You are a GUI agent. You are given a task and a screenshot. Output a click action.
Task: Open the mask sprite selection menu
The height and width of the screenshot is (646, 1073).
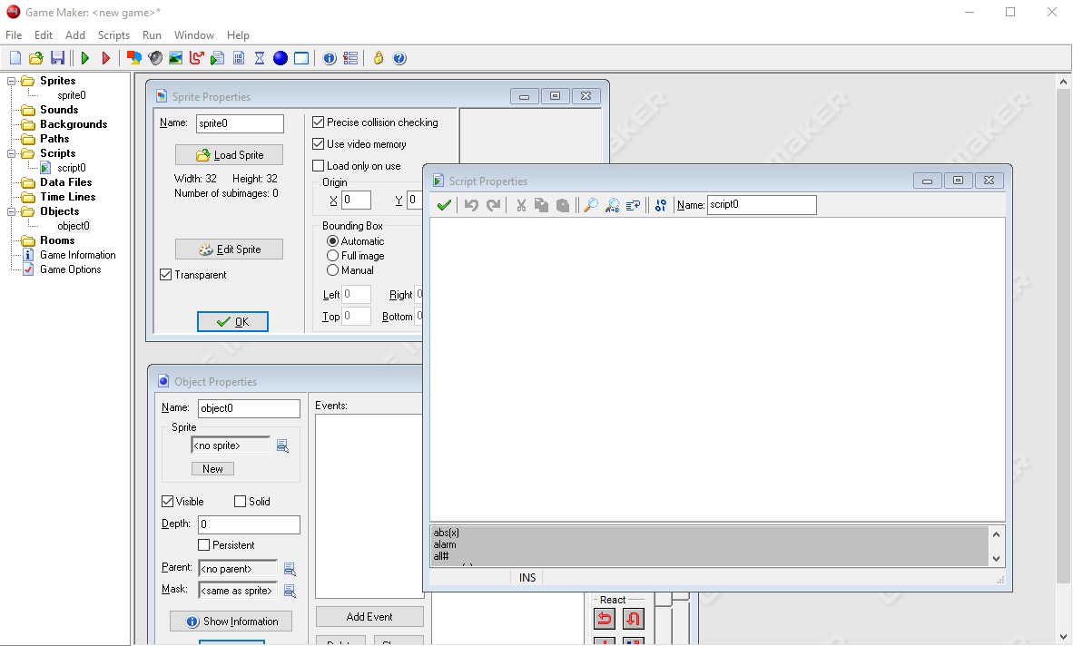(290, 591)
